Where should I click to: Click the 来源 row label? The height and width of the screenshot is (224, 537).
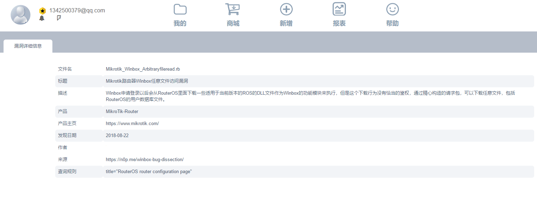[x=63, y=160]
